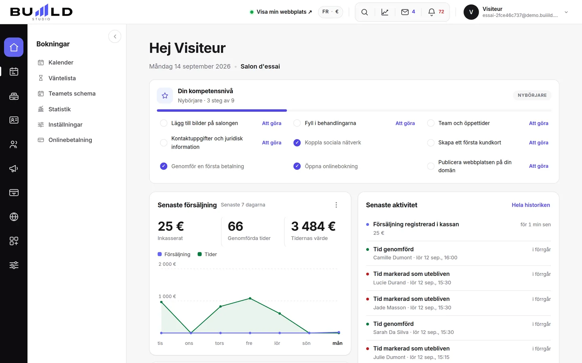Open the Hela historiken link

click(x=531, y=205)
